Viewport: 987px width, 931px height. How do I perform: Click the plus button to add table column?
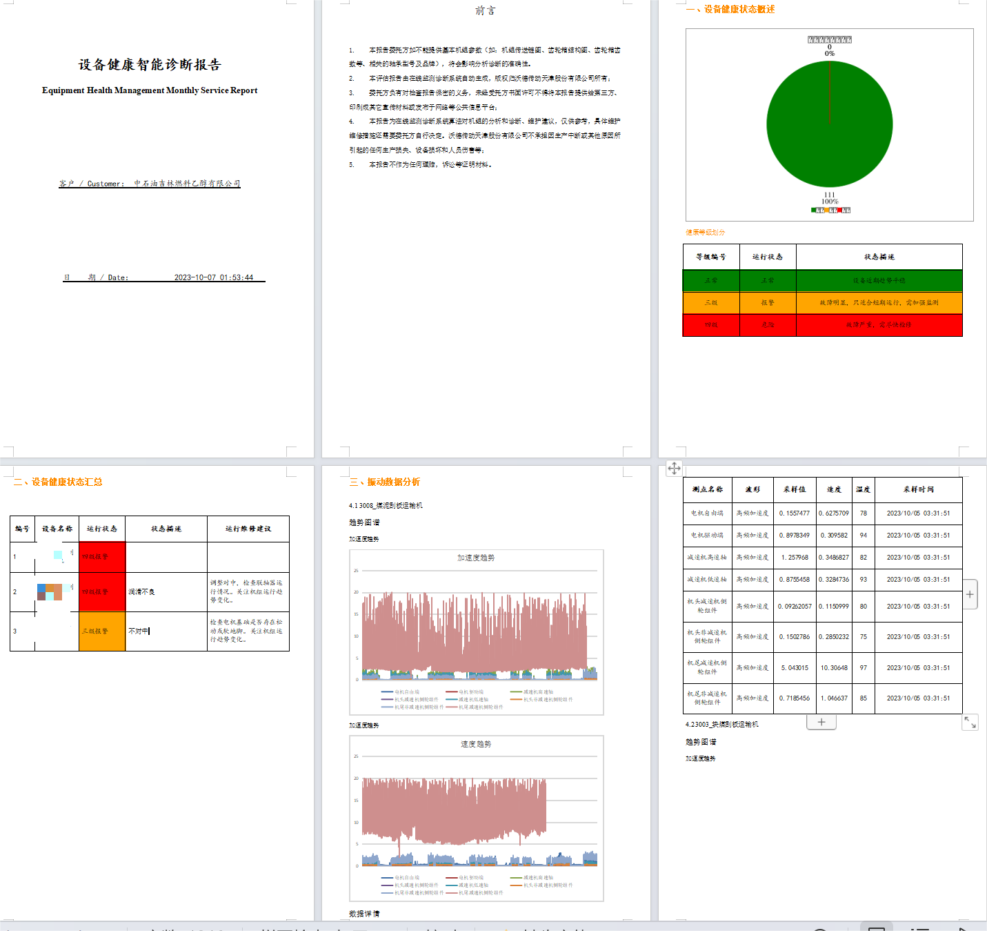970,594
